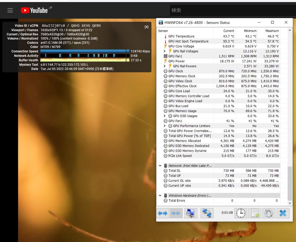Viewport: 296px width, 242px height.
Task: Click the HWiNFO scrollbar up arrow
Action: pyautogui.click(x=290, y=30)
